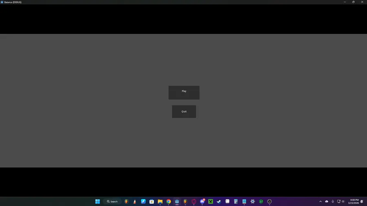
Task: Open the white square face app icon
Action: coord(227,201)
